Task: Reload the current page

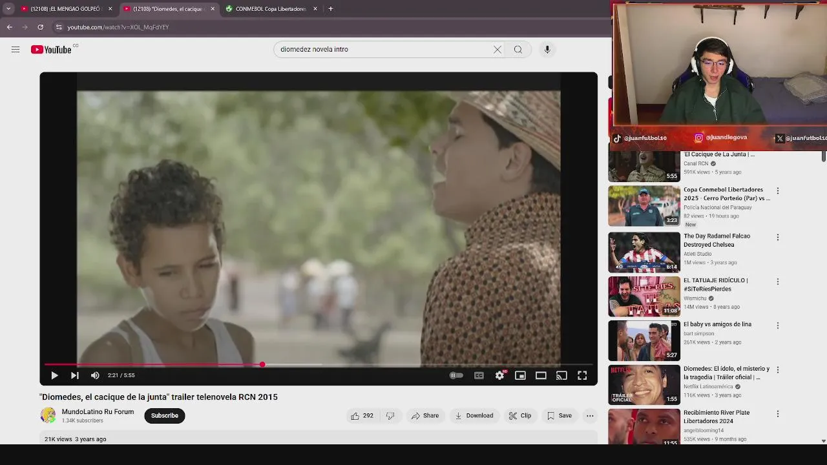Action: coord(40,27)
